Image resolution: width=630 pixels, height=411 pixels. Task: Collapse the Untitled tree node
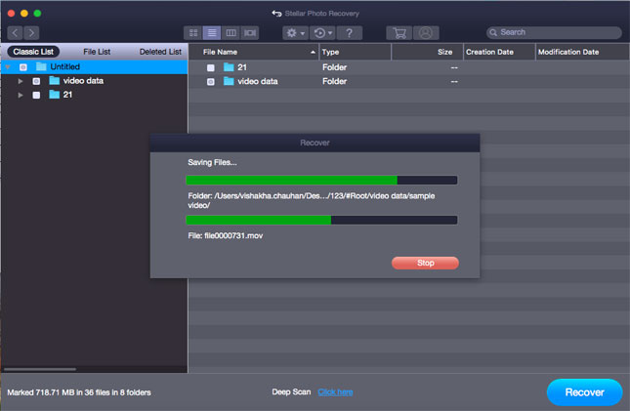[8, 66]
